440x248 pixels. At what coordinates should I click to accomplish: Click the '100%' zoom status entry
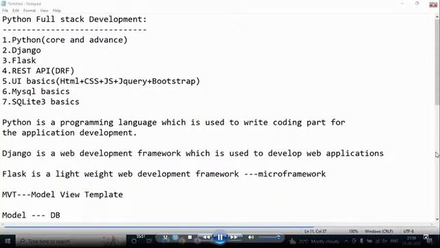353,231
